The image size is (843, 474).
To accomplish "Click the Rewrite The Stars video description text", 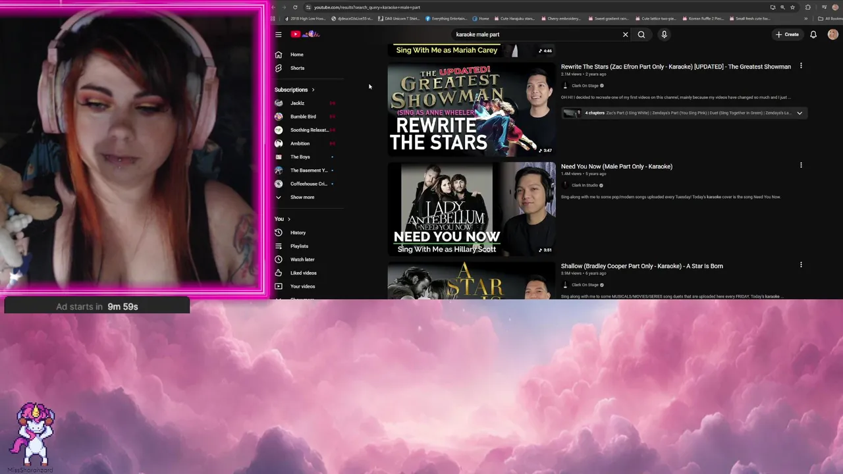I will click(676, 97).
